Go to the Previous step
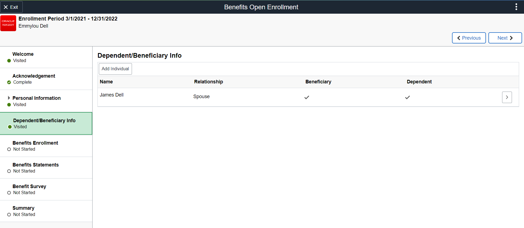 pyautogui.click(x=469, y=38)
